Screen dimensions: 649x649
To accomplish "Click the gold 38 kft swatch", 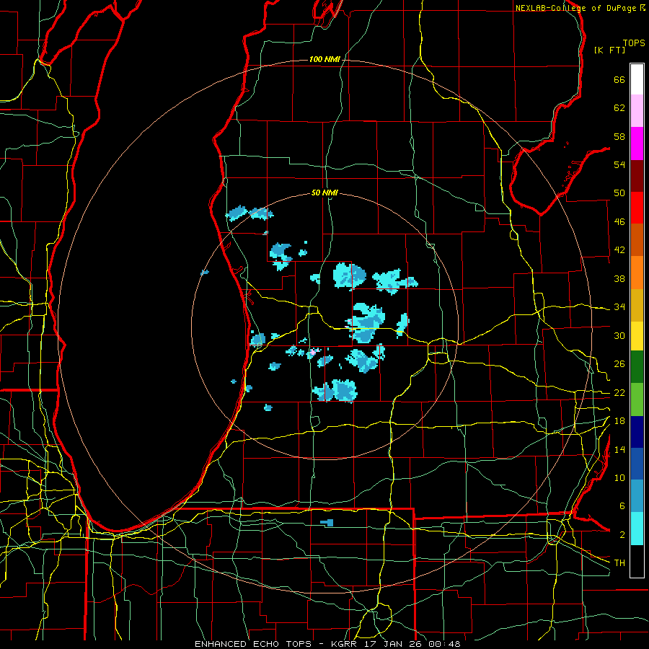I will click(637, 305).
